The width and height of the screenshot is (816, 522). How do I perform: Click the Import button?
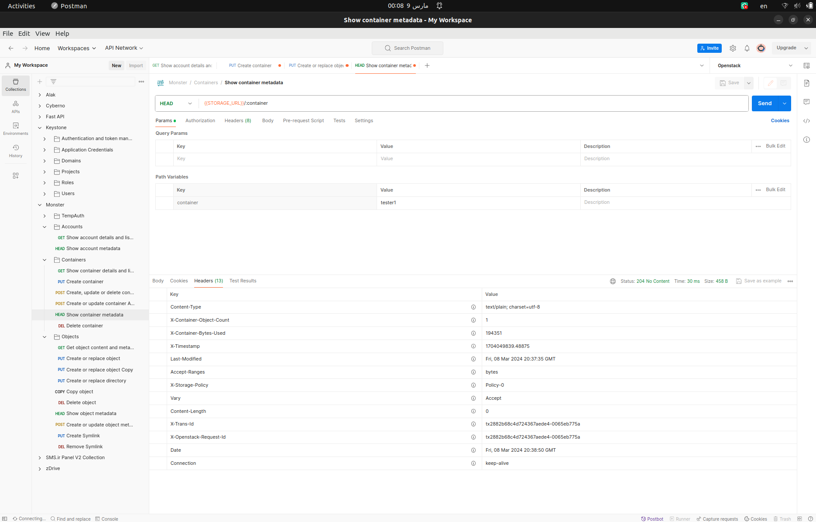136,65
